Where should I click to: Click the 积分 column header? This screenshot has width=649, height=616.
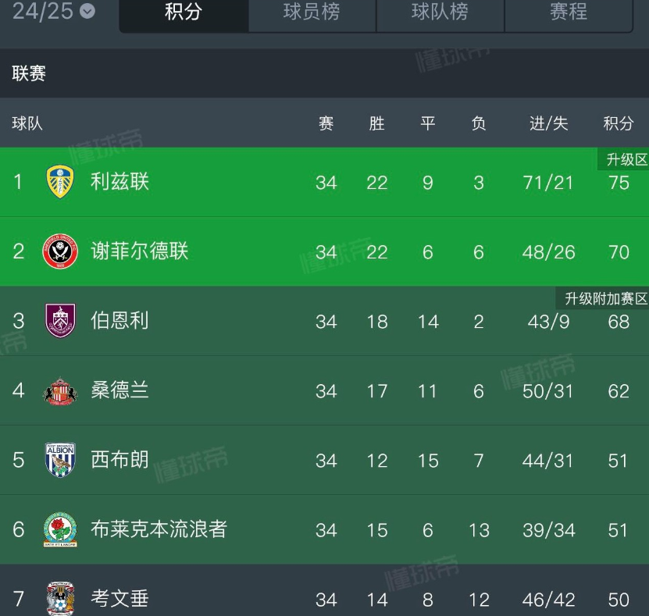(619, 123)
